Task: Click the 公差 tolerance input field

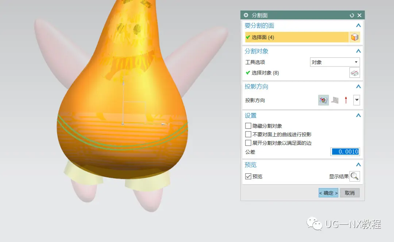Action: [345, 152]
